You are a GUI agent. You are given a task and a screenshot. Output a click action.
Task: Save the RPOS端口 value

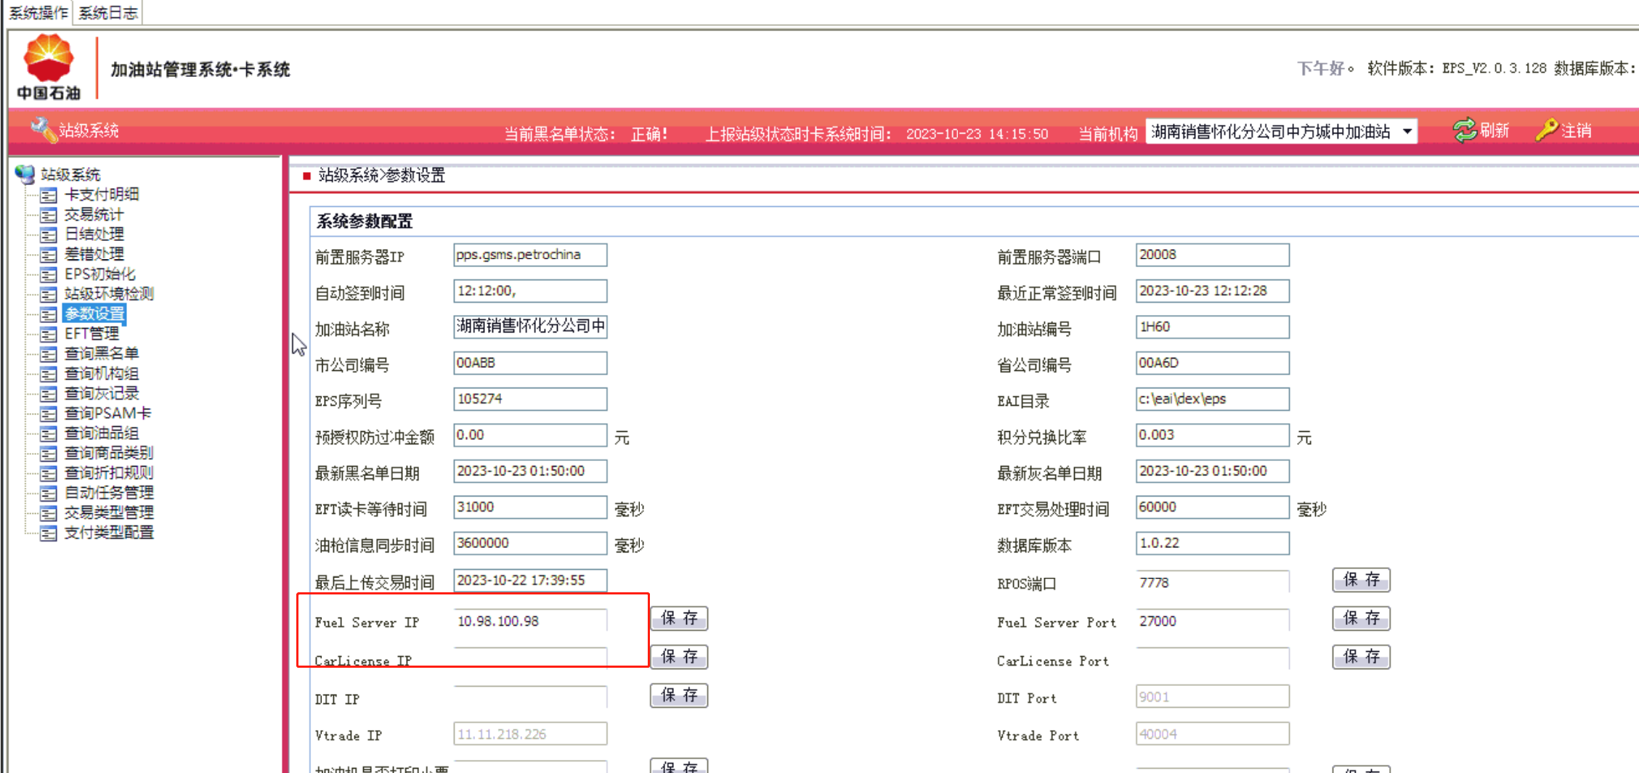(1360, 580)
